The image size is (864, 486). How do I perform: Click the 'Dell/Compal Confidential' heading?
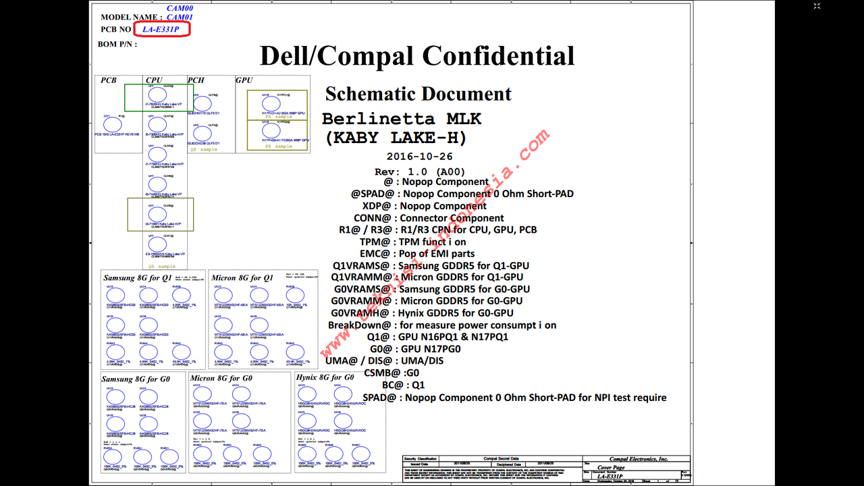point(417,55)
